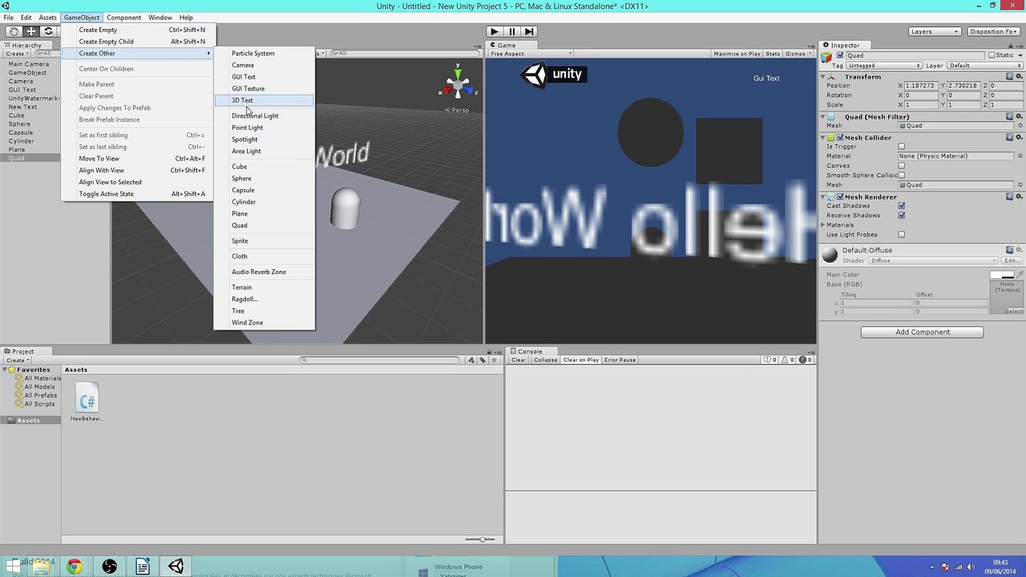Choose Directional Light from the submenu

(265, 115)
